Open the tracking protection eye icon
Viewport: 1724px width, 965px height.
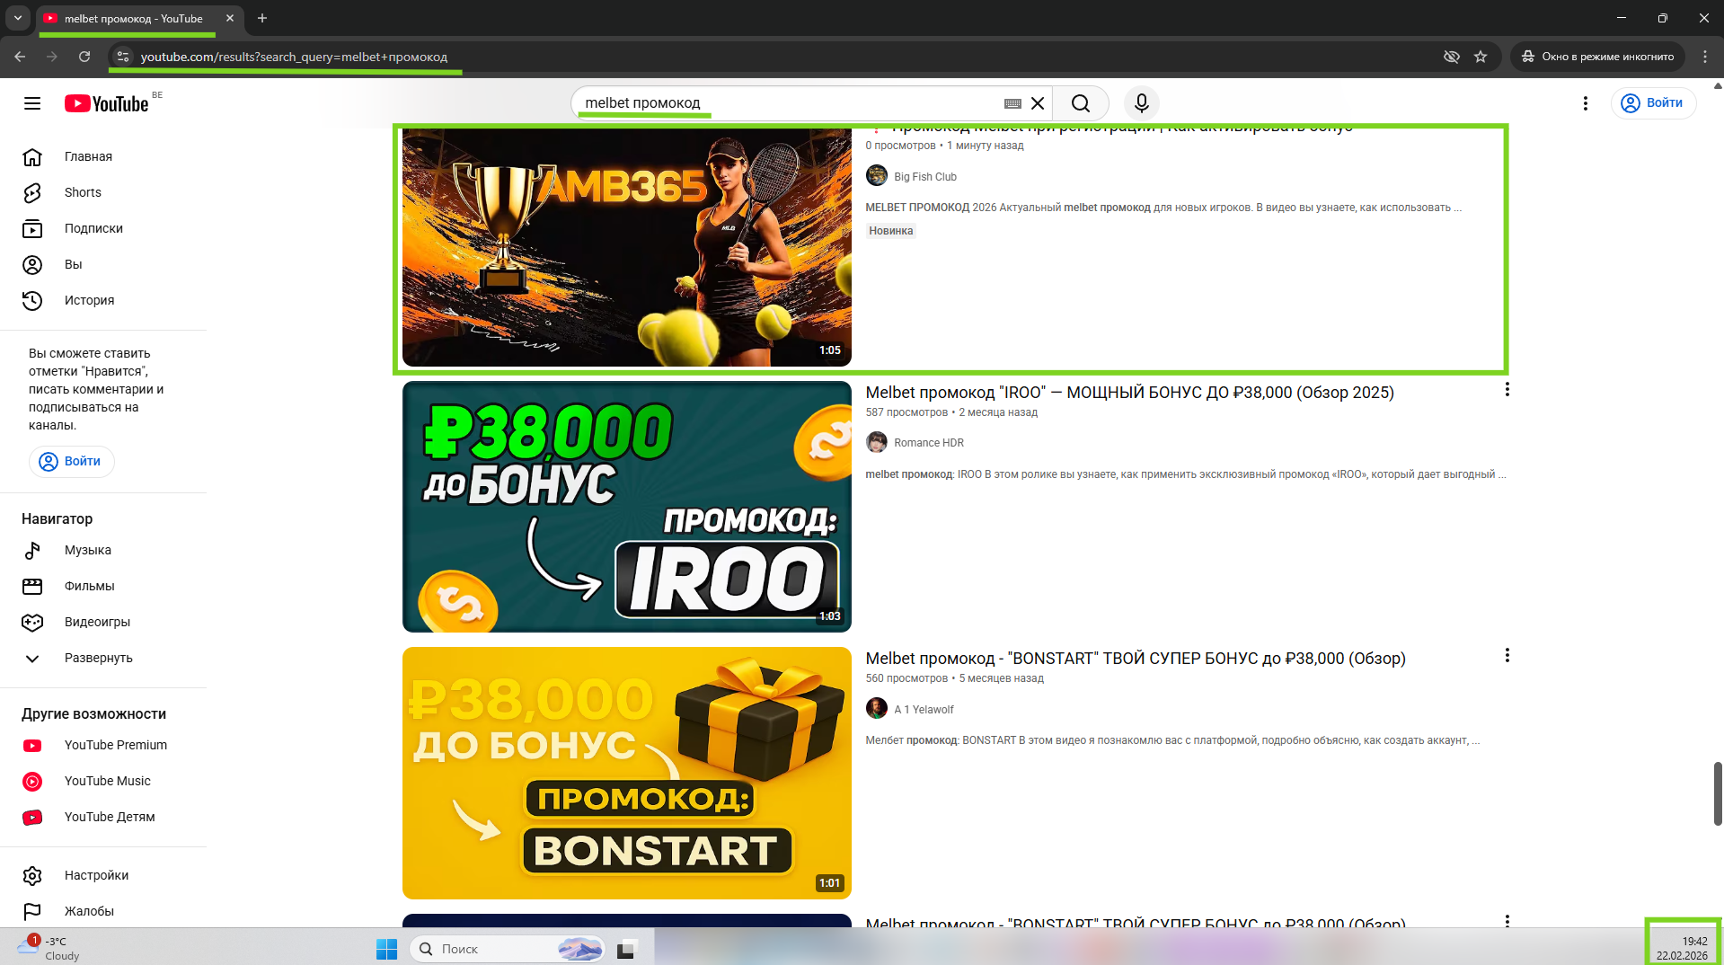click(x=1451, y=57)
